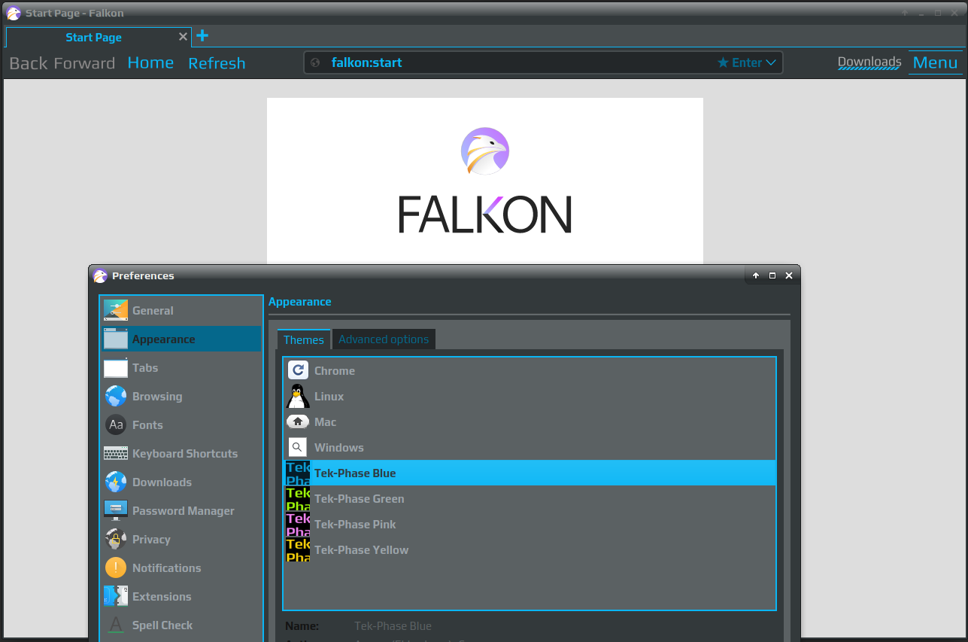
Task: Switch to the Advanced options tab
Action: pyautogui.click(x=384, y=339)
